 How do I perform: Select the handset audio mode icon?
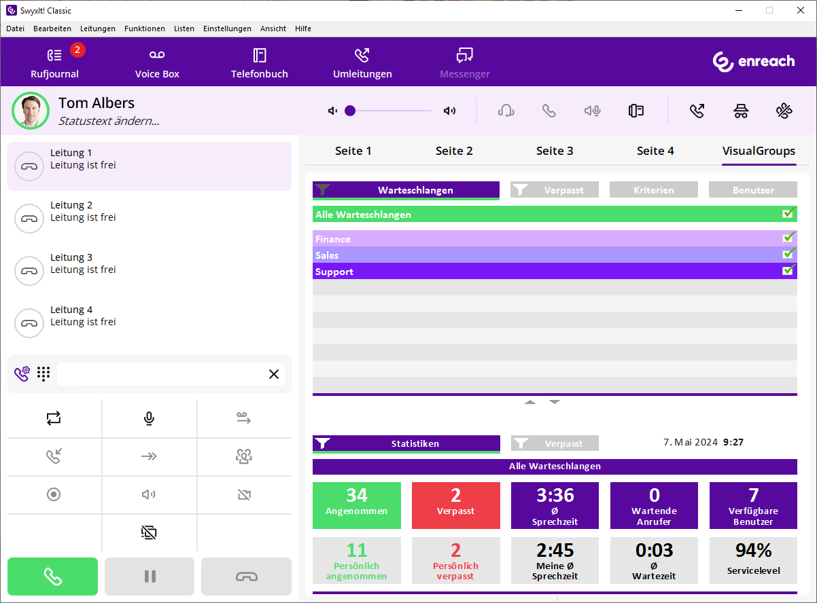549,111
